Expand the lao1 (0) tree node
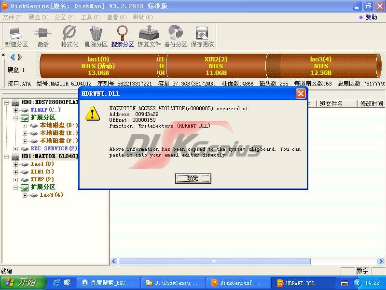 tap(16, 164)
